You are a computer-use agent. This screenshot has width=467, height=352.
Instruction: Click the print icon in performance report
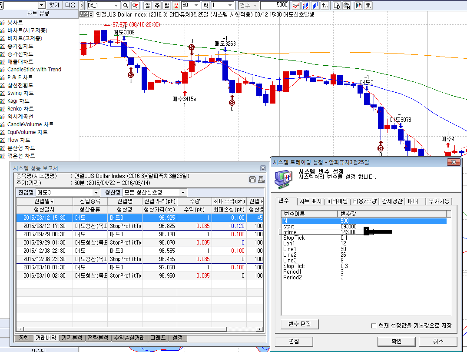[x=261, y=179]
